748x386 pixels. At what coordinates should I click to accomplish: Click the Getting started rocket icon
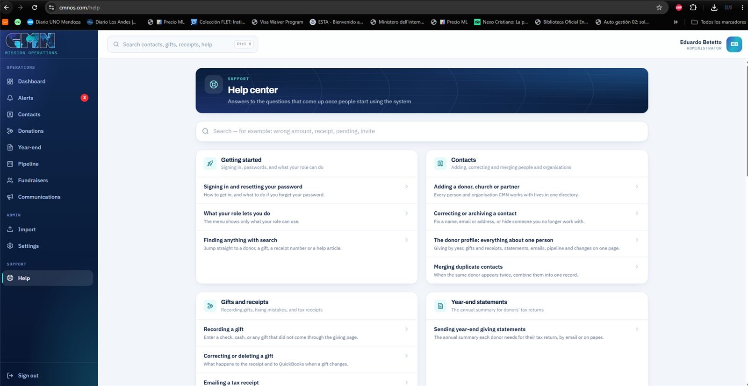click(210, 163)
